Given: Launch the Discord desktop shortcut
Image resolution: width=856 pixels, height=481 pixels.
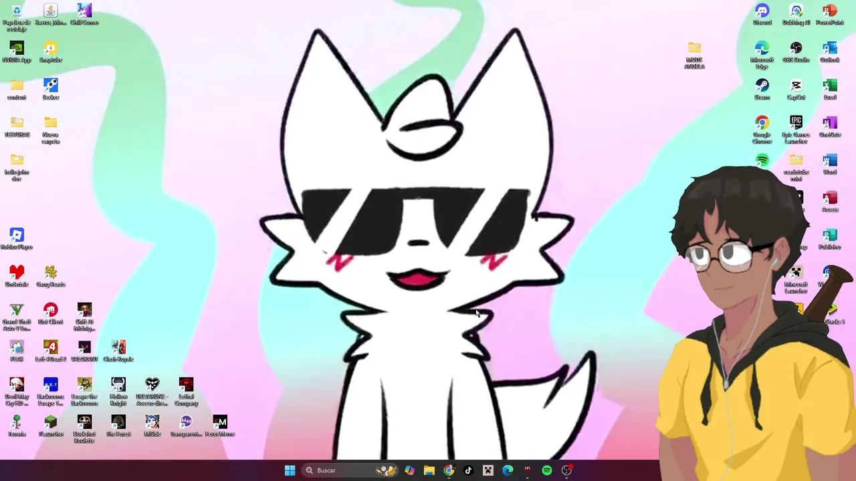Looking at the screenshot, I should (x=762, y=15).
